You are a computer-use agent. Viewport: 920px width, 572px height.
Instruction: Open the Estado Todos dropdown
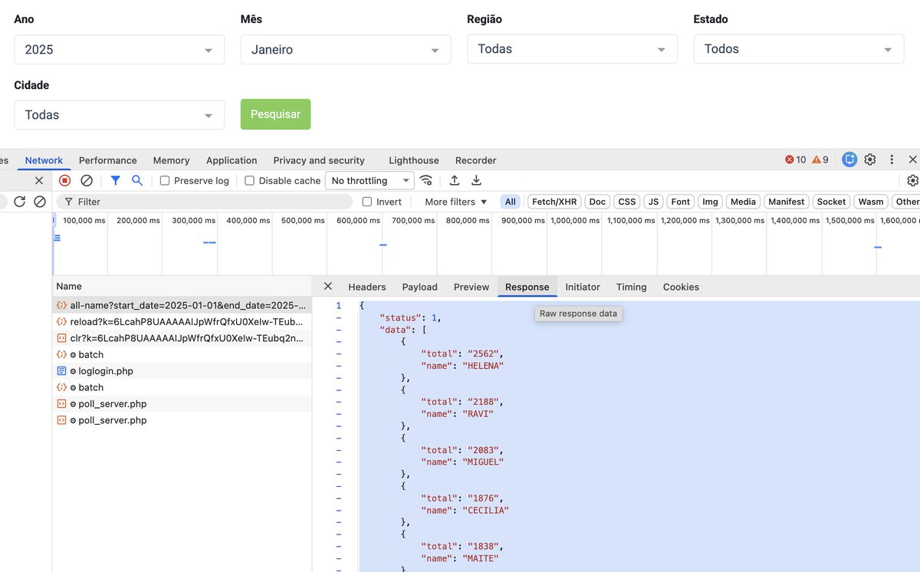(x=799, y=48)
